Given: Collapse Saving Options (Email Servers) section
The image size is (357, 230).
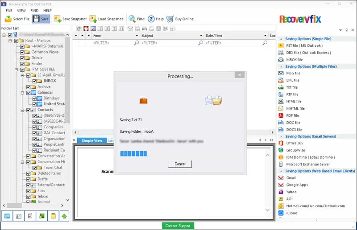Looking at the screenshot, I should click(x=281, y=136).
